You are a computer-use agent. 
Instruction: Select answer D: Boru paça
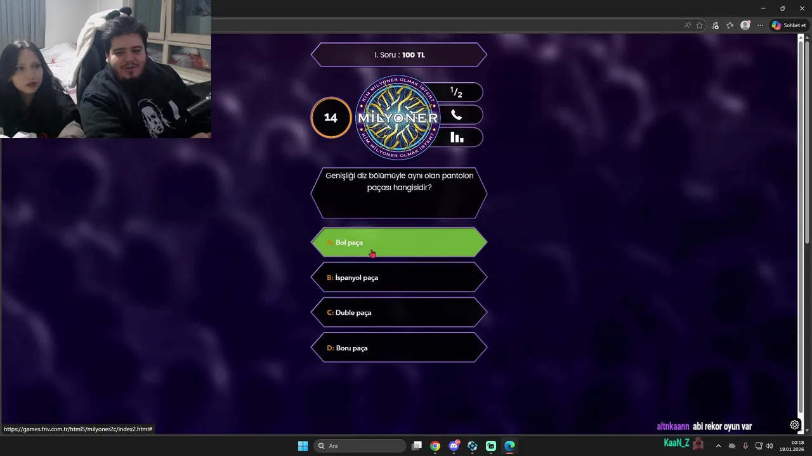(x=399, y=348)
